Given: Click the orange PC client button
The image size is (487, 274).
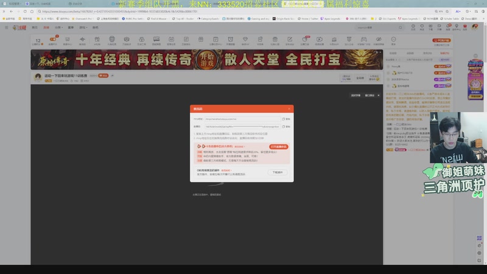Looking at the screenshot, I should click(441, 40).
